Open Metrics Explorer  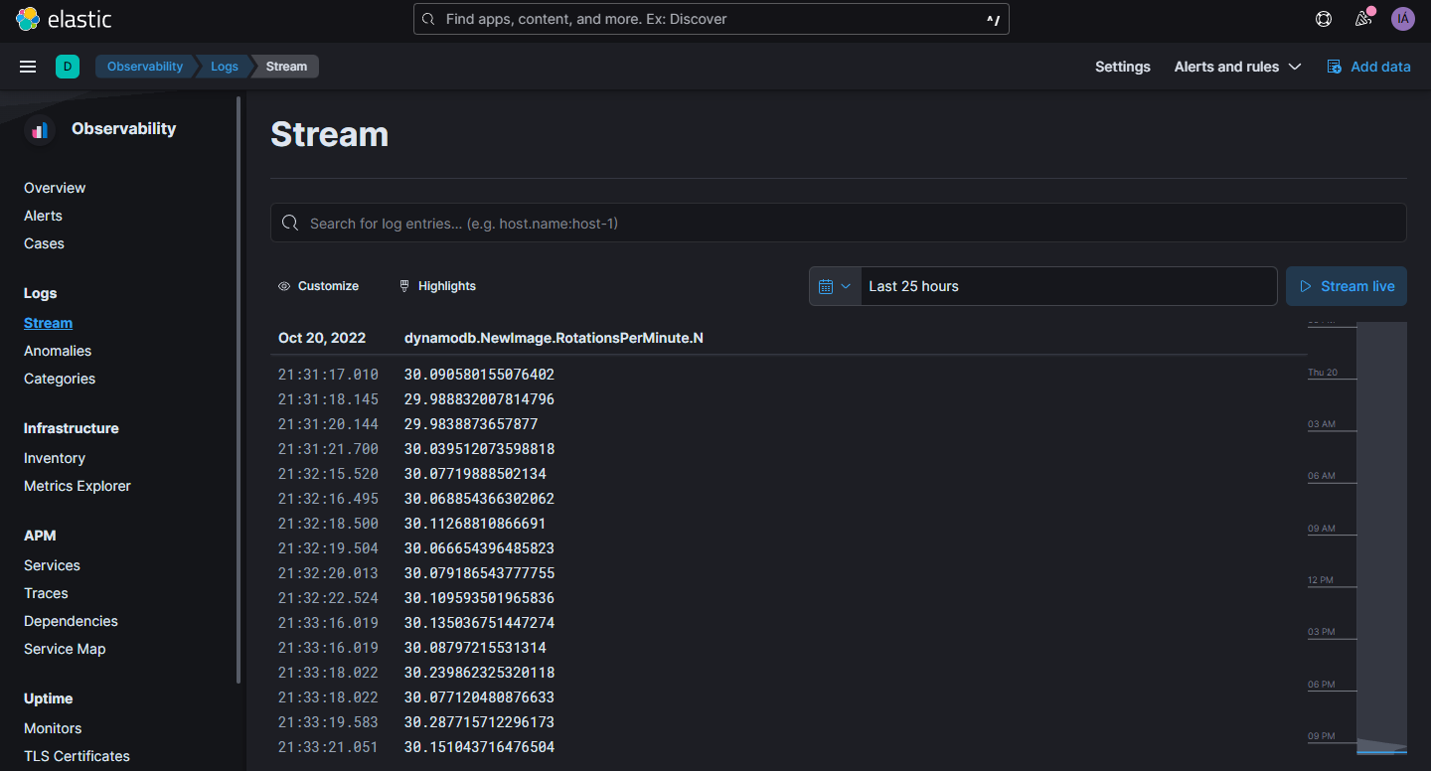point(78,486)
